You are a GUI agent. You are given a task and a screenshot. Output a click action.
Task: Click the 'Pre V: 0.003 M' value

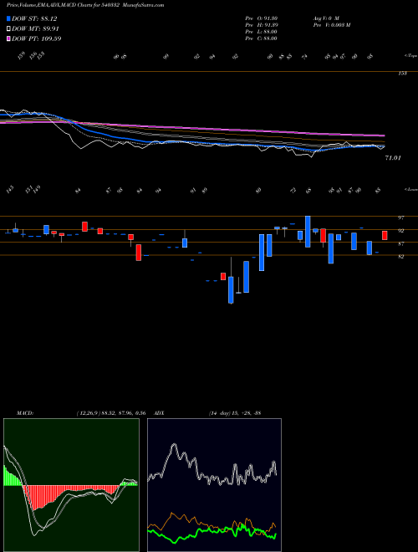tap(331, 25)
